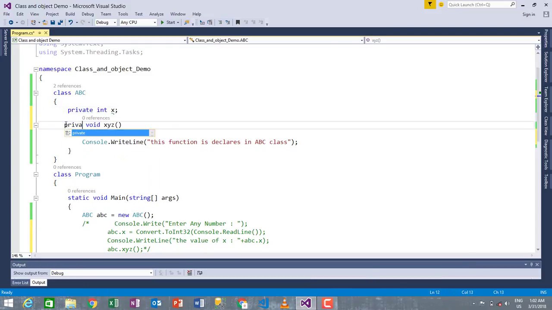
Task: Collapse the Main method outlining block
Action: [36, 198]
